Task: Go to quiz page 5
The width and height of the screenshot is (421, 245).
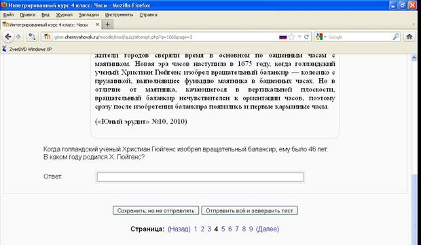Action: coord(223,229)
